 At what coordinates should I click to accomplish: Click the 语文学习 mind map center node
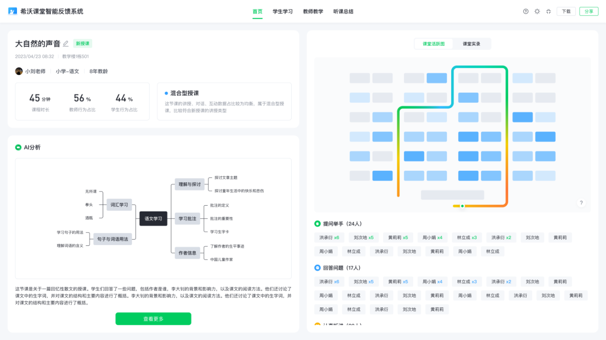pos(153,218)
